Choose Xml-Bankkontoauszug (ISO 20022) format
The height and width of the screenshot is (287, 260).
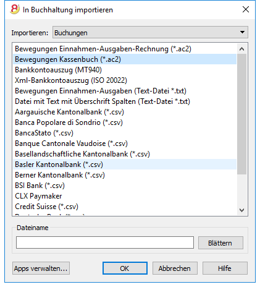point(125,80)
